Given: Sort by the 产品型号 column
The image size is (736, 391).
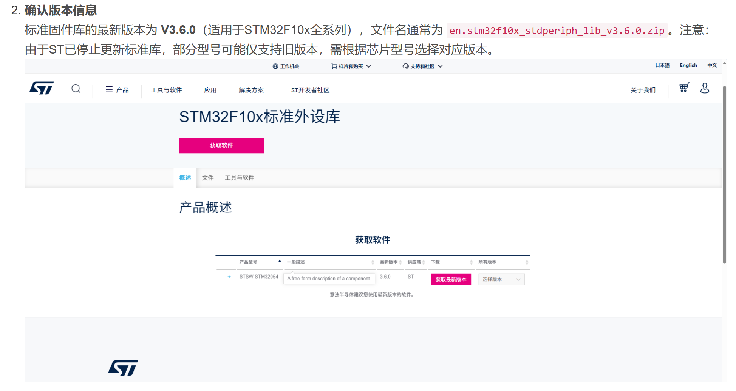Looking at the screenshot, I should (x=260, y=262).
